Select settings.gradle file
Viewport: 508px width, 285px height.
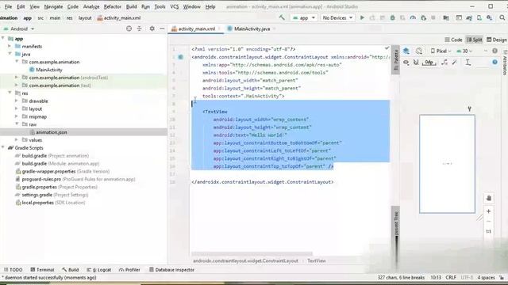52,195
